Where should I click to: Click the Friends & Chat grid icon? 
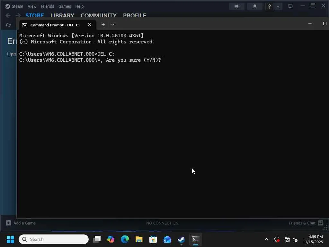(321, 223)
